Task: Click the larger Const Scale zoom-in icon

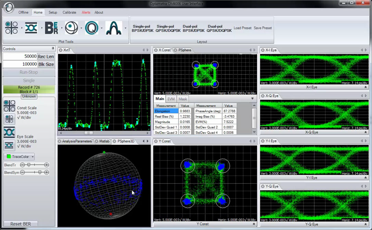Action: (9, 106)
